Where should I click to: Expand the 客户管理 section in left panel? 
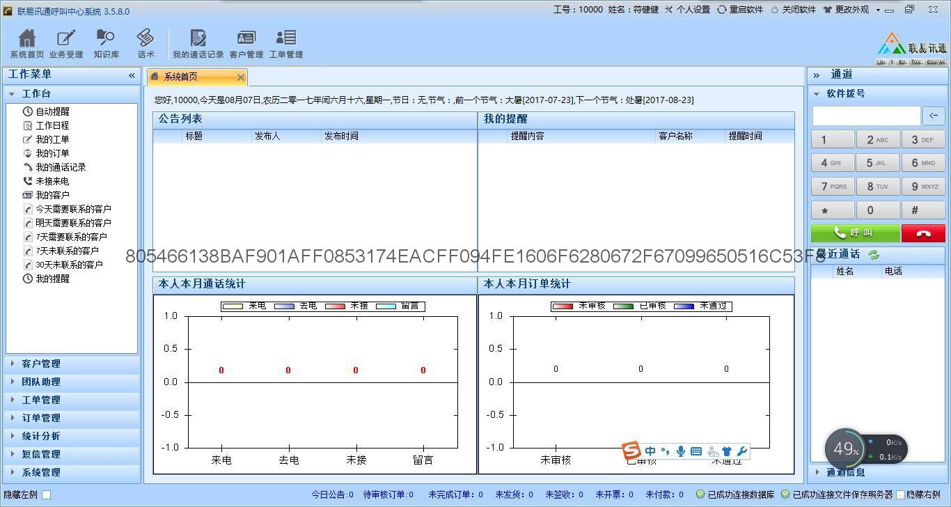click(72, 364)
